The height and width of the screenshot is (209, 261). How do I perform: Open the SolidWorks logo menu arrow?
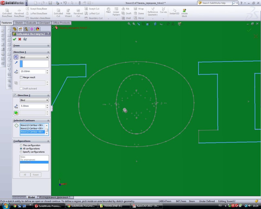(x=26, y=3)
